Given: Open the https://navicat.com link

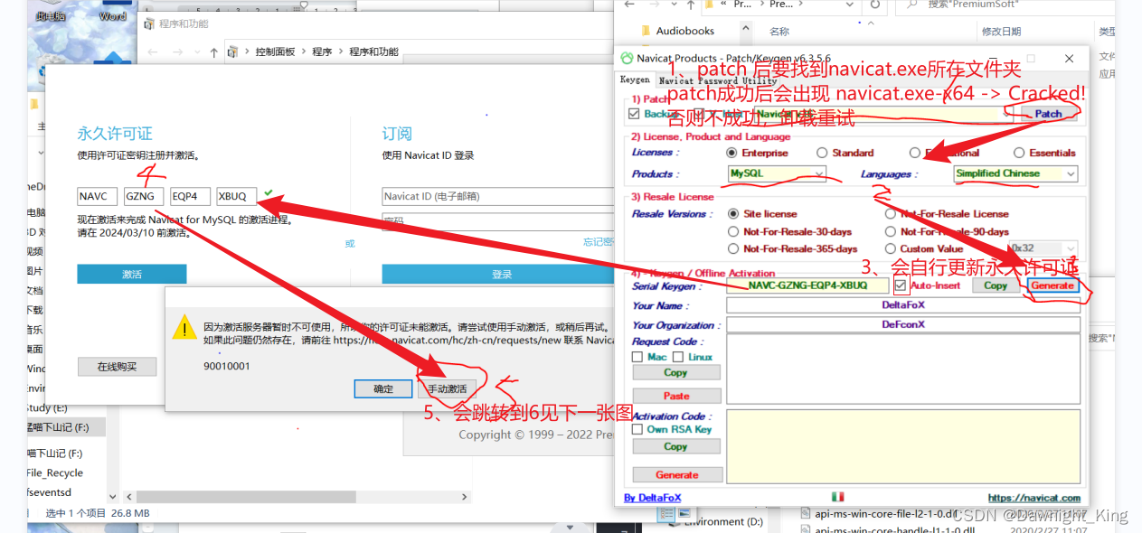Looking at the screenshot, I should tap(1033, 498).
